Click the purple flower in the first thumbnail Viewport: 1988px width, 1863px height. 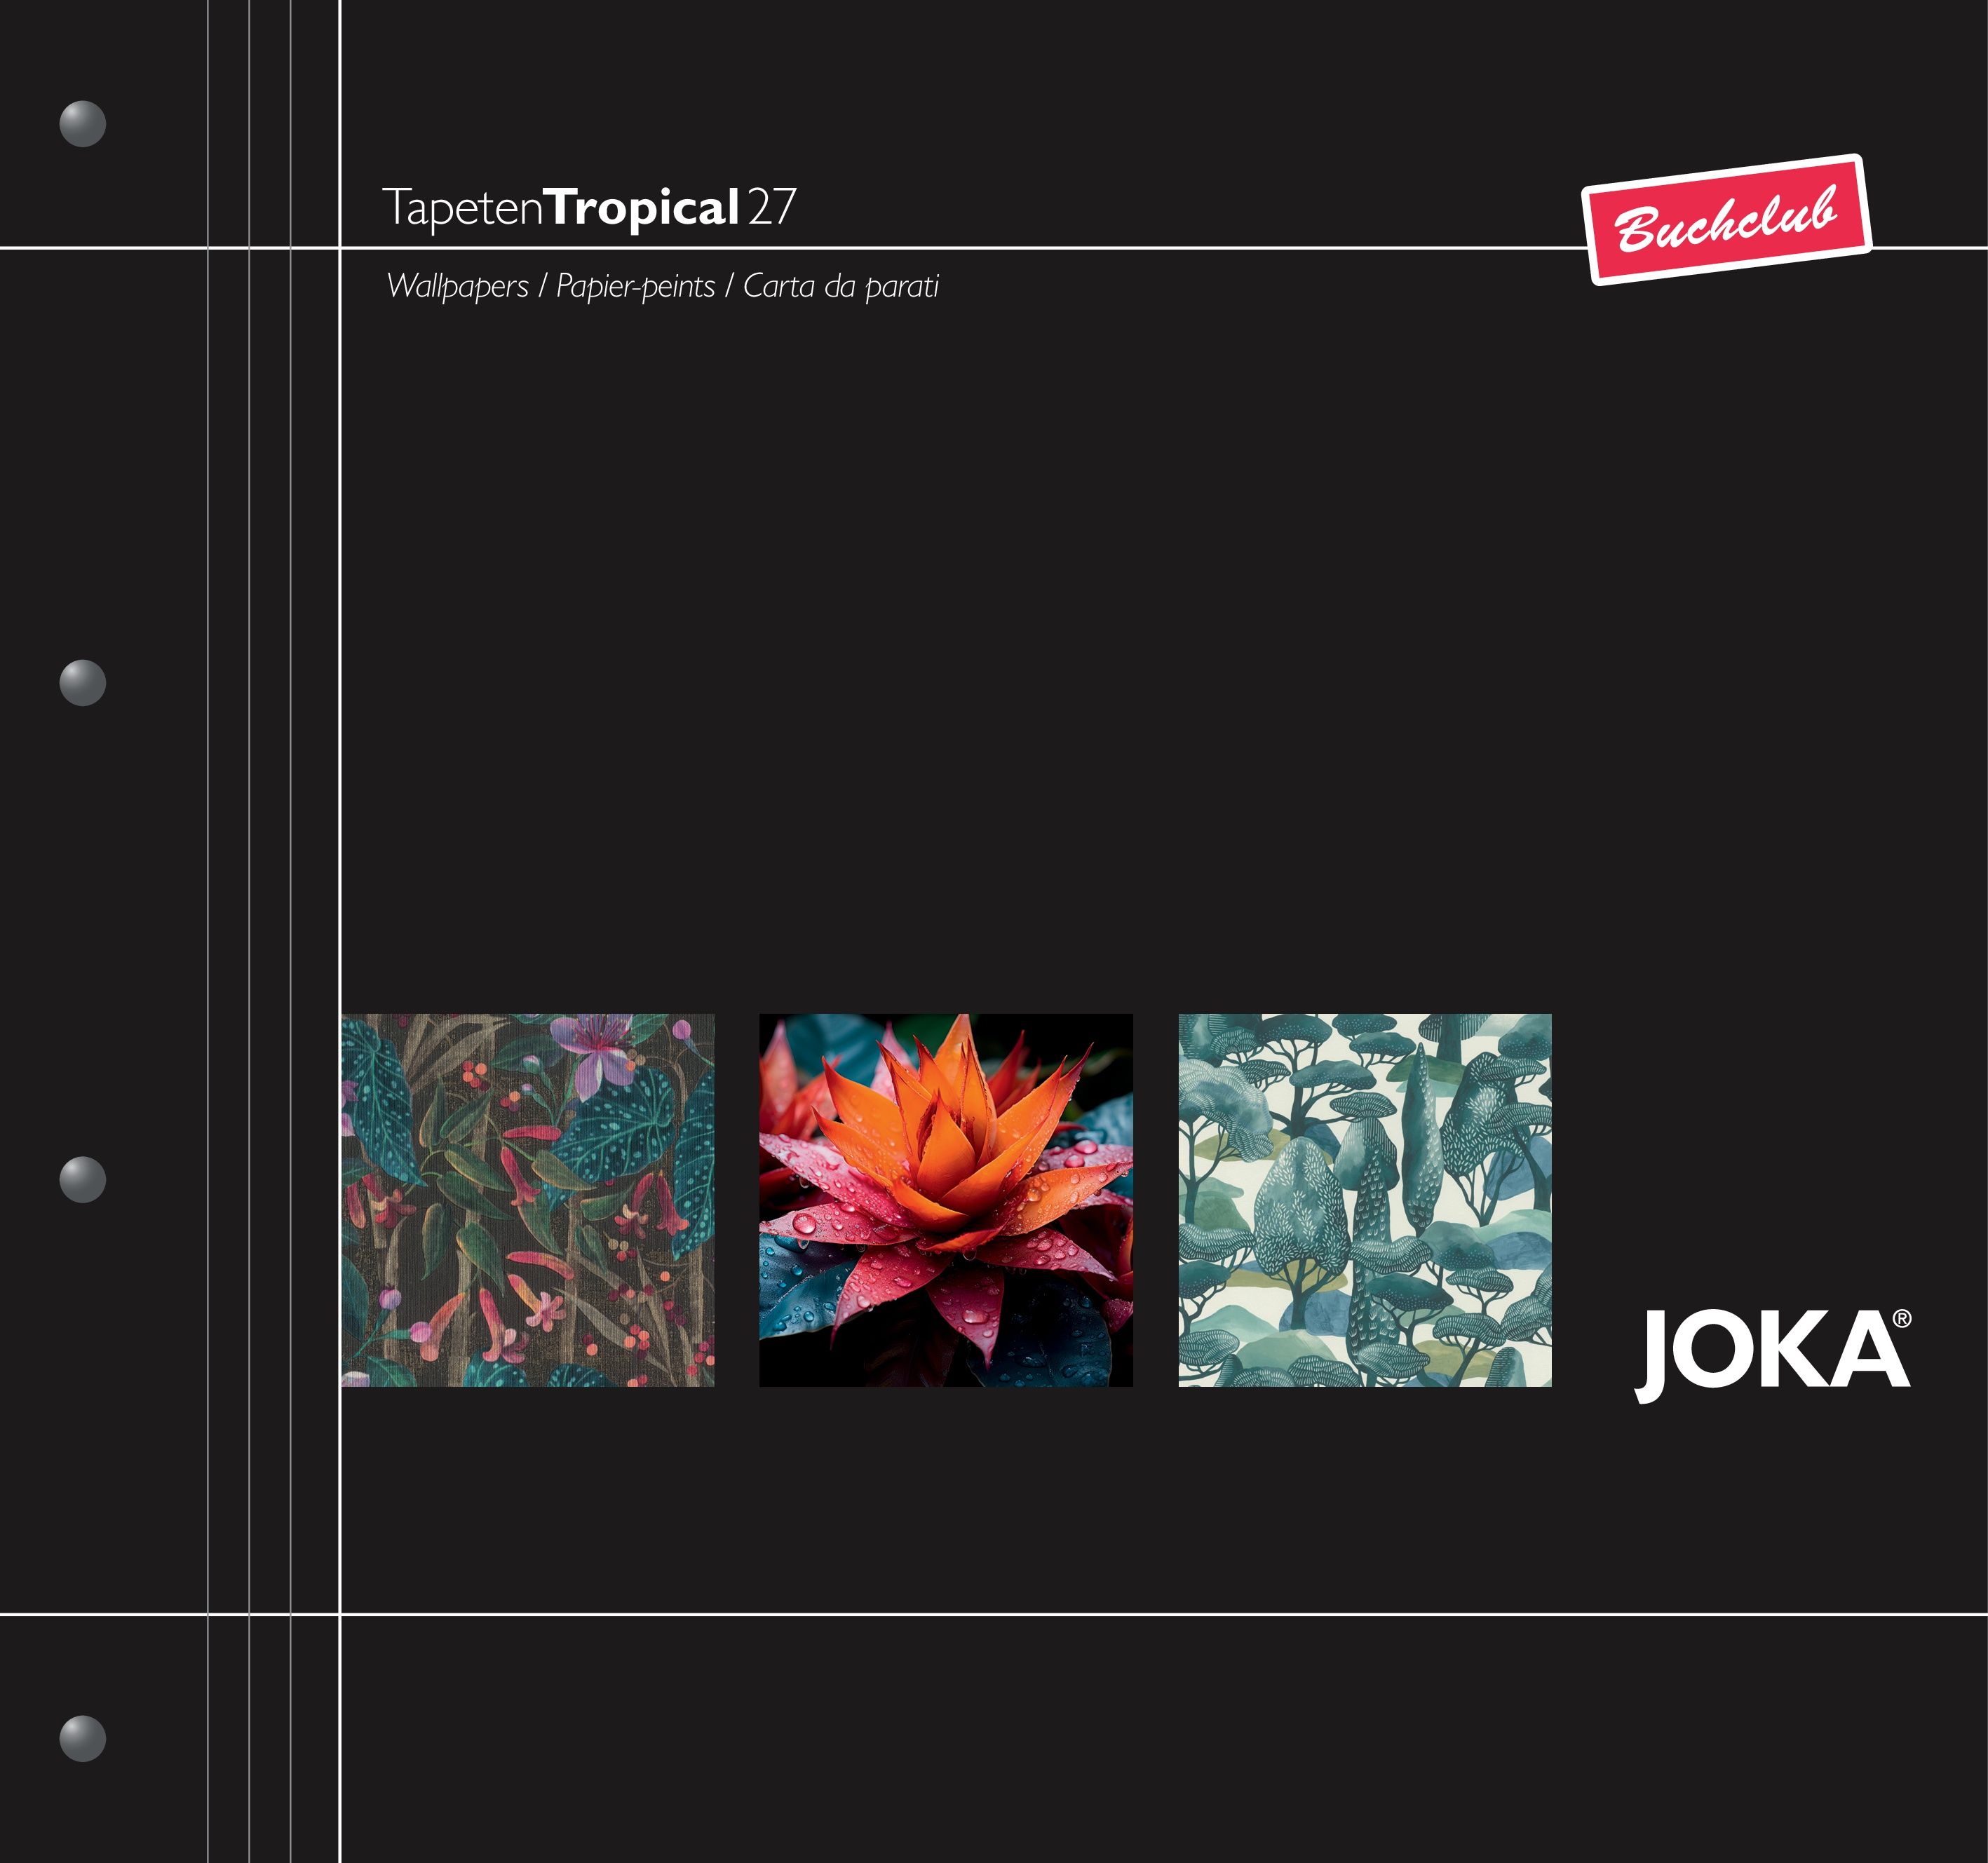(599, 1051)
